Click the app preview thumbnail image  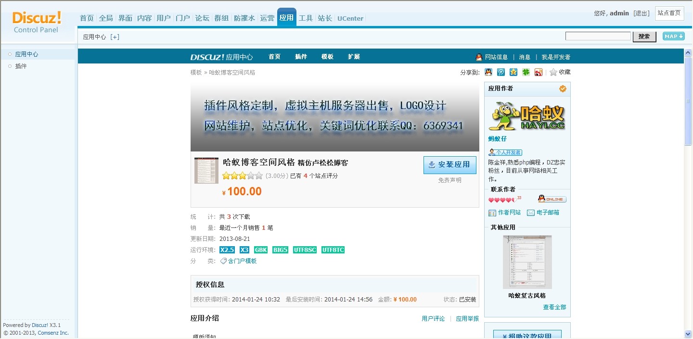point(206,170)
